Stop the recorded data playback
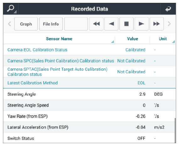 point(126,24)
